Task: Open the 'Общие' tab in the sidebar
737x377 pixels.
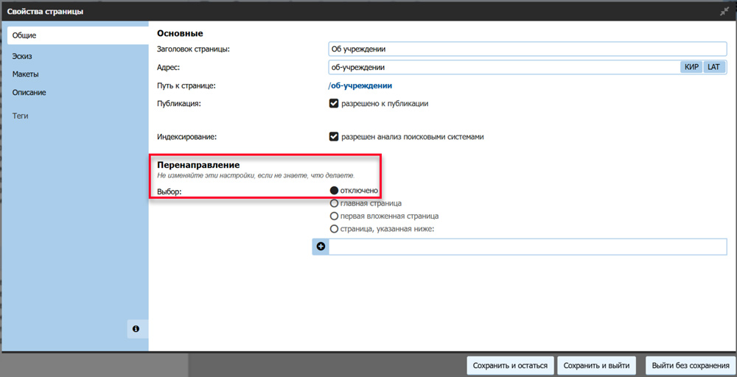Action: pos(24,35)
